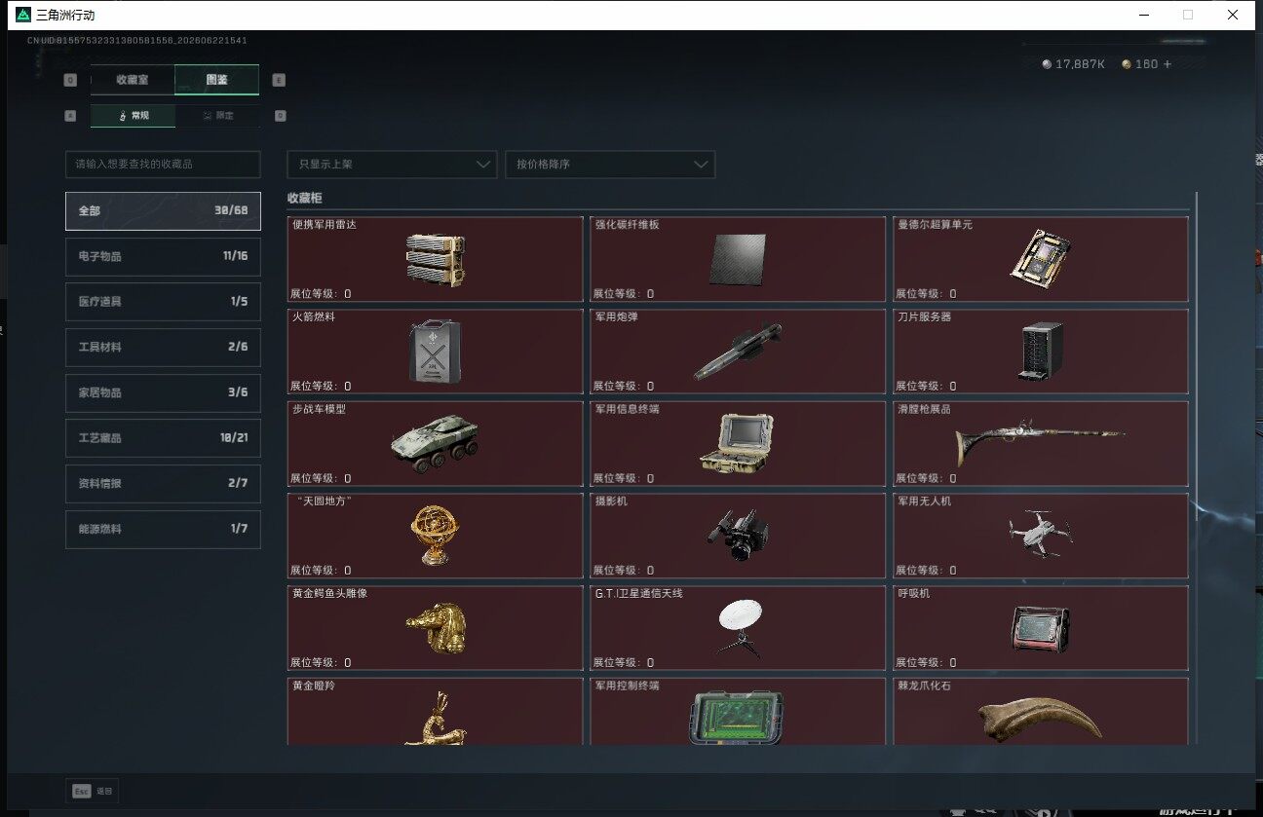Select the G.T.I卫星通信天线 dish item
Viewport: 1263px width, 817px height.
tap(738, 628)
